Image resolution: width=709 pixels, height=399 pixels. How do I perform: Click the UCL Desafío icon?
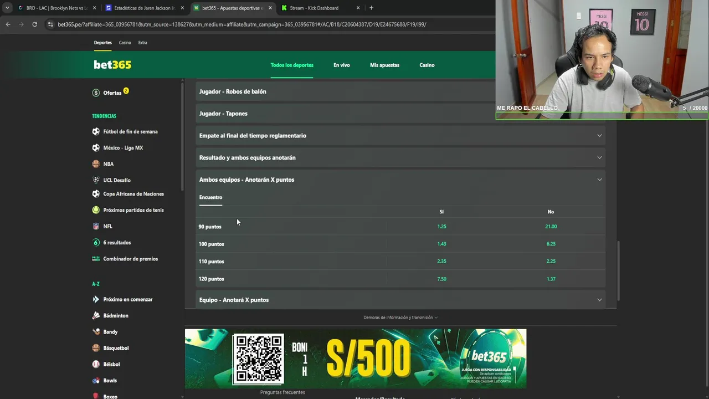(96, 180)
